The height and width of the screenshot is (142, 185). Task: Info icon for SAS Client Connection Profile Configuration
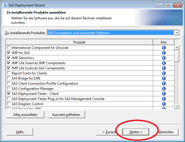[164, 83]
